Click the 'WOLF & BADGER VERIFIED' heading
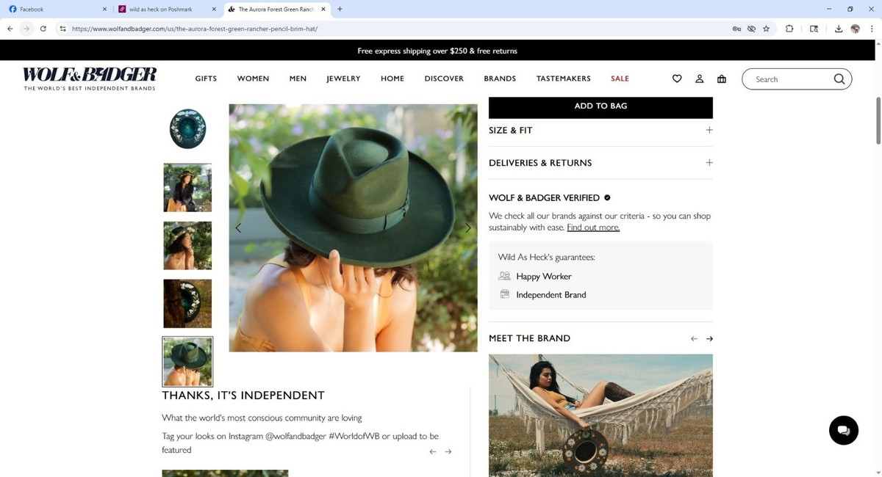Image resolution: width=882 pixels, height=477 pixels. tap(544, 198)
